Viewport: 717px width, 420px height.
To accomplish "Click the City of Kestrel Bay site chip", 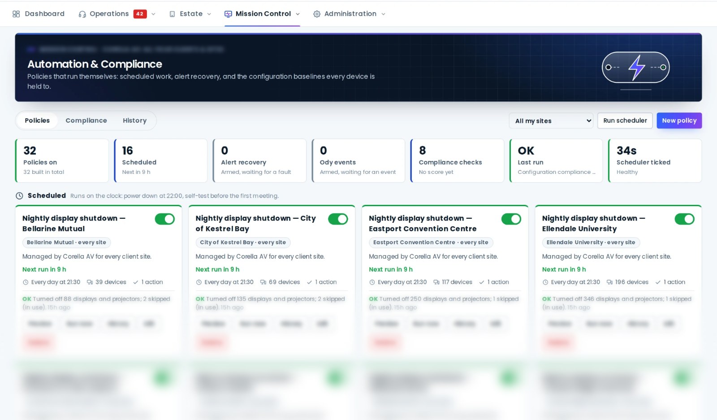I will [243, 242].
